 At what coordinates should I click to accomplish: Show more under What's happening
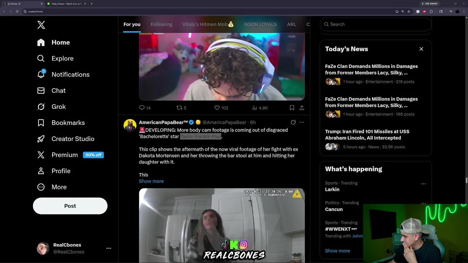coord(337,251)
